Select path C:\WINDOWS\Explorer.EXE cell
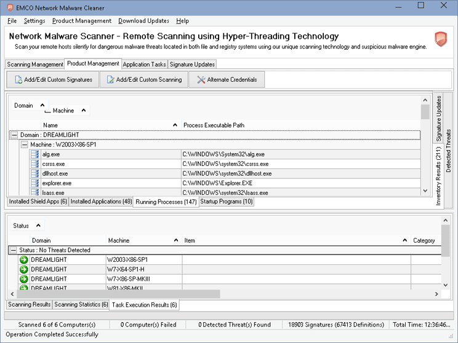This screenshot has height=343, width=458. [301, 183]
